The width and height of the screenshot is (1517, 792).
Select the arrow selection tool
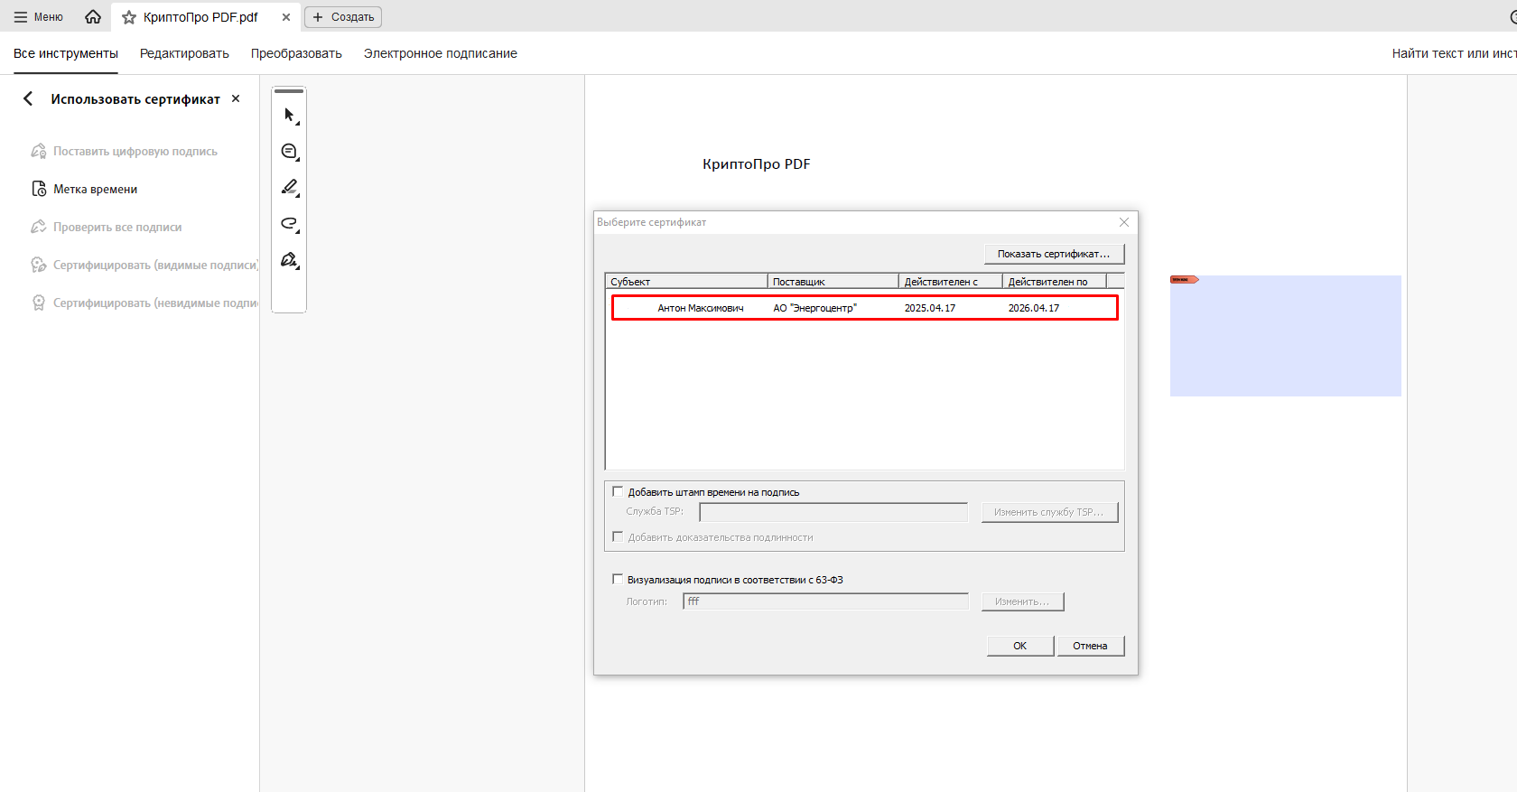pos(289,116)
